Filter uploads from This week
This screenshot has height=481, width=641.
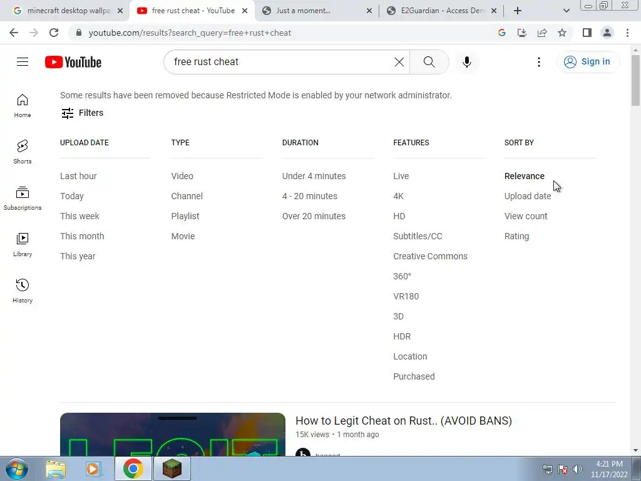[x=79, y=216]
